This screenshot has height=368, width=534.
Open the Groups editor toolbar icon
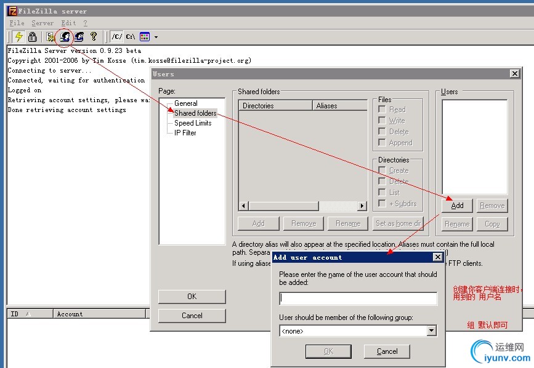[79, 36]
